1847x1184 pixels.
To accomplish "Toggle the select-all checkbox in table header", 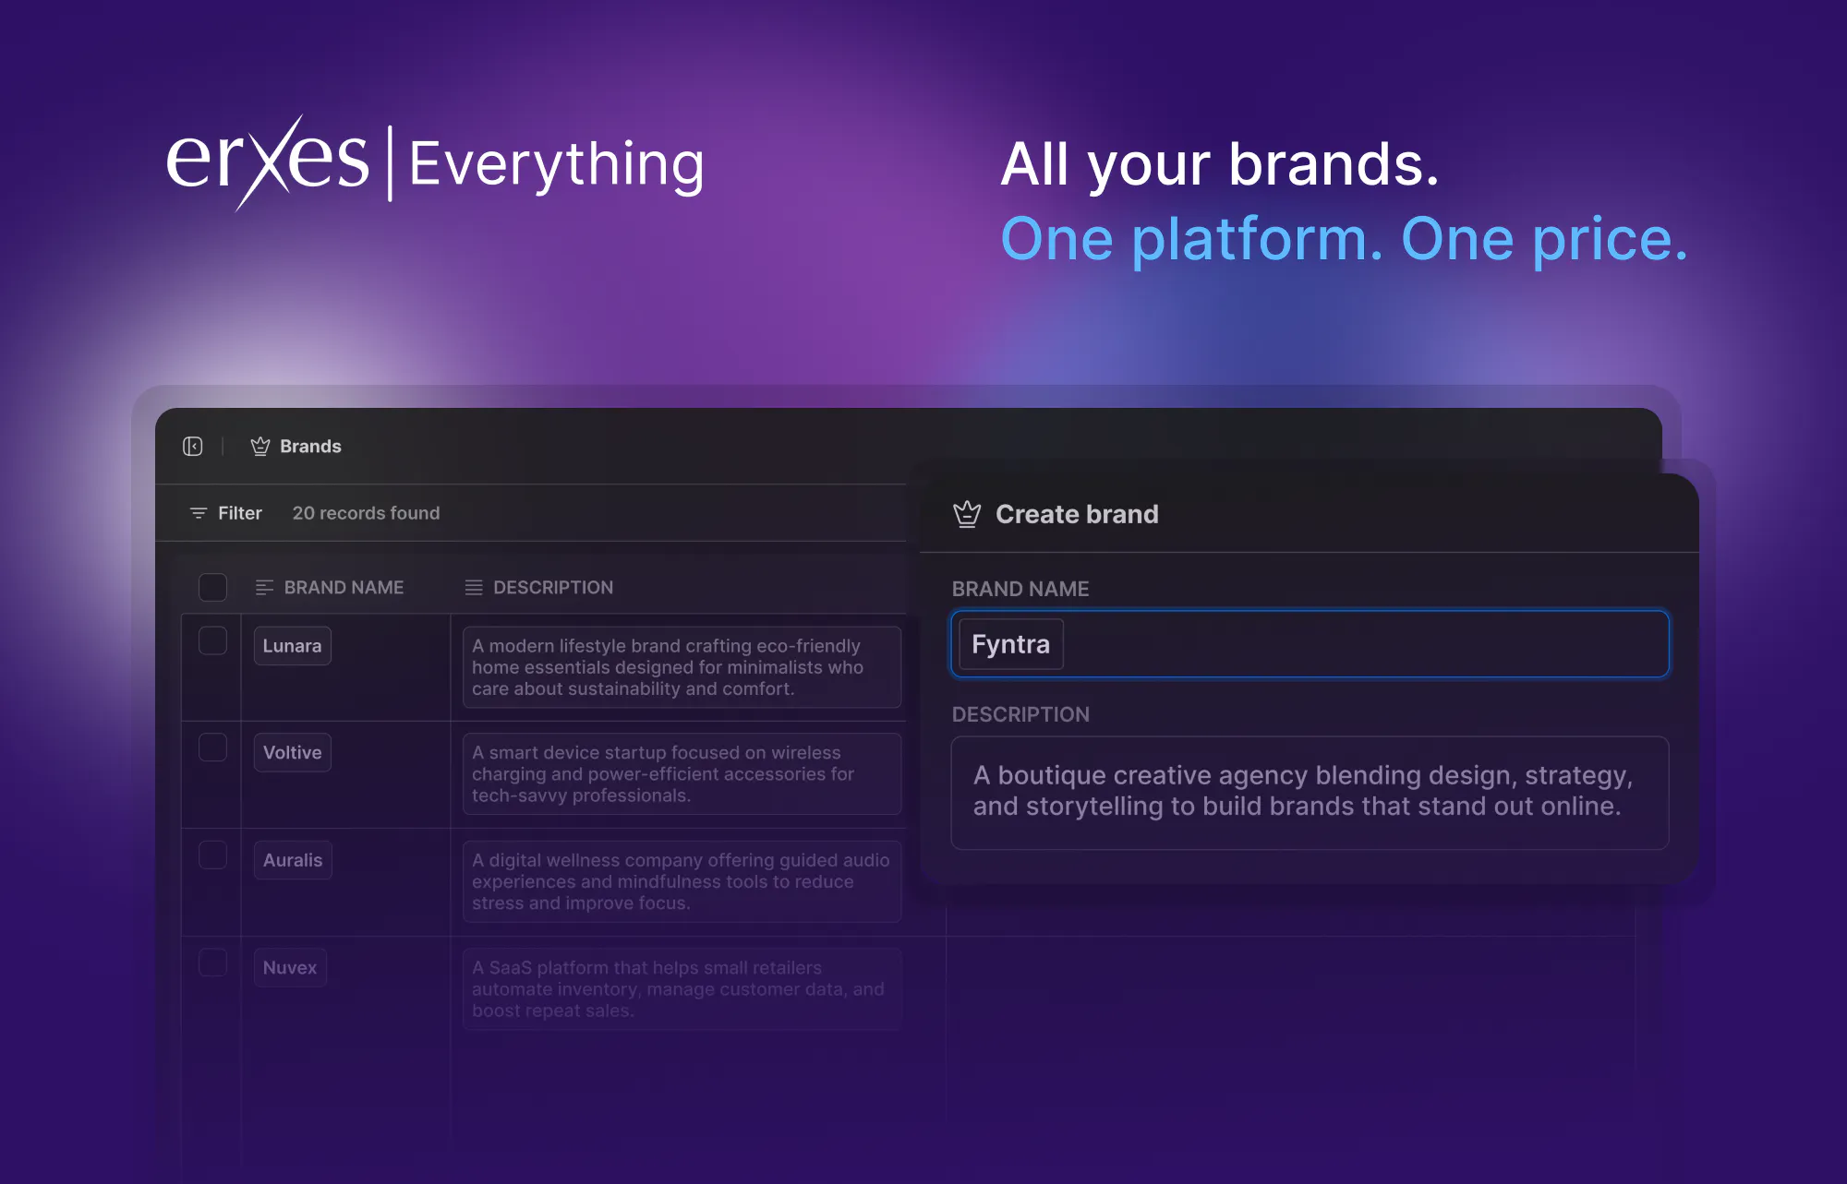I will [x=212, y=587].
